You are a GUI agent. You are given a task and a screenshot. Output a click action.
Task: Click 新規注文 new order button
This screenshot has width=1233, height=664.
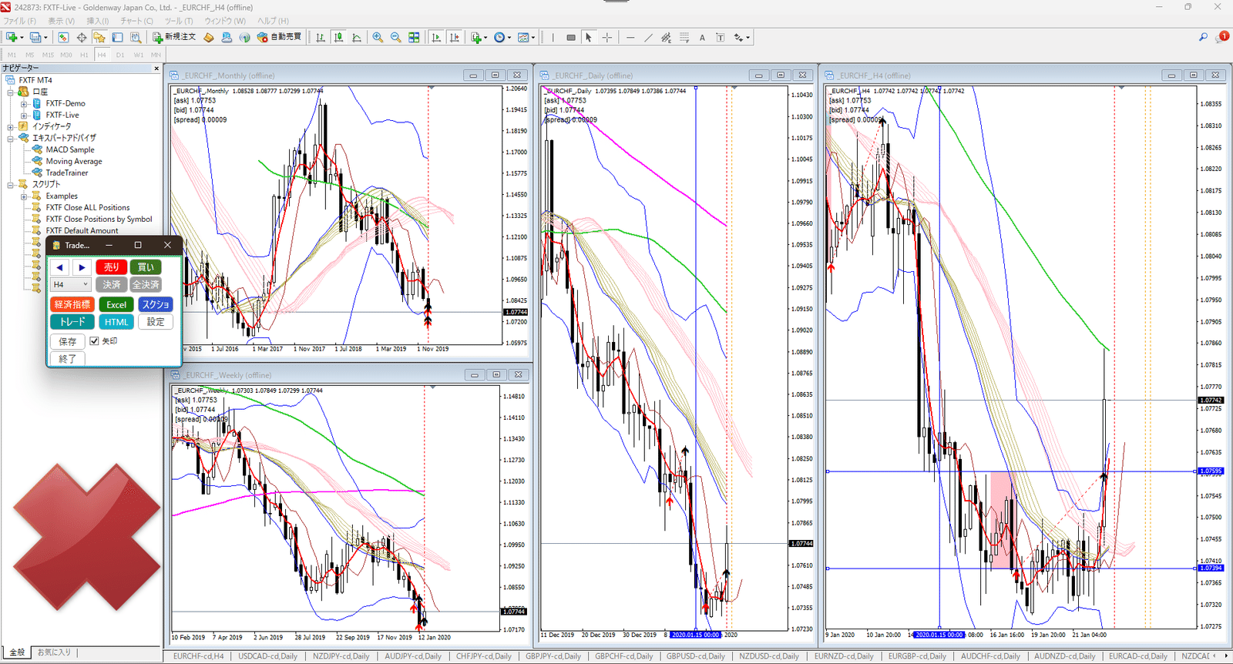coord(174,37)
